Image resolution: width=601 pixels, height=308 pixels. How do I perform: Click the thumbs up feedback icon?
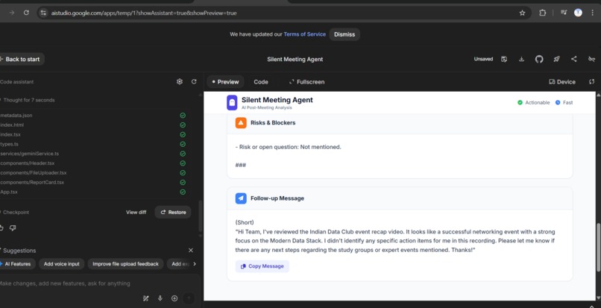[x=1, y=228]
